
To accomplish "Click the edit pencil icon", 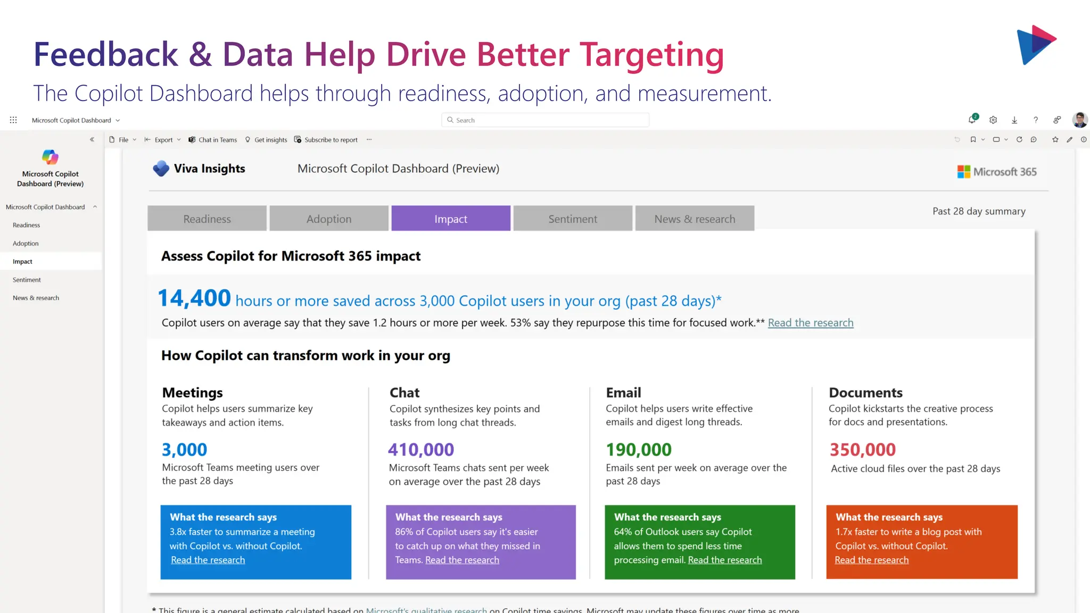I will tap(1070, 139).
